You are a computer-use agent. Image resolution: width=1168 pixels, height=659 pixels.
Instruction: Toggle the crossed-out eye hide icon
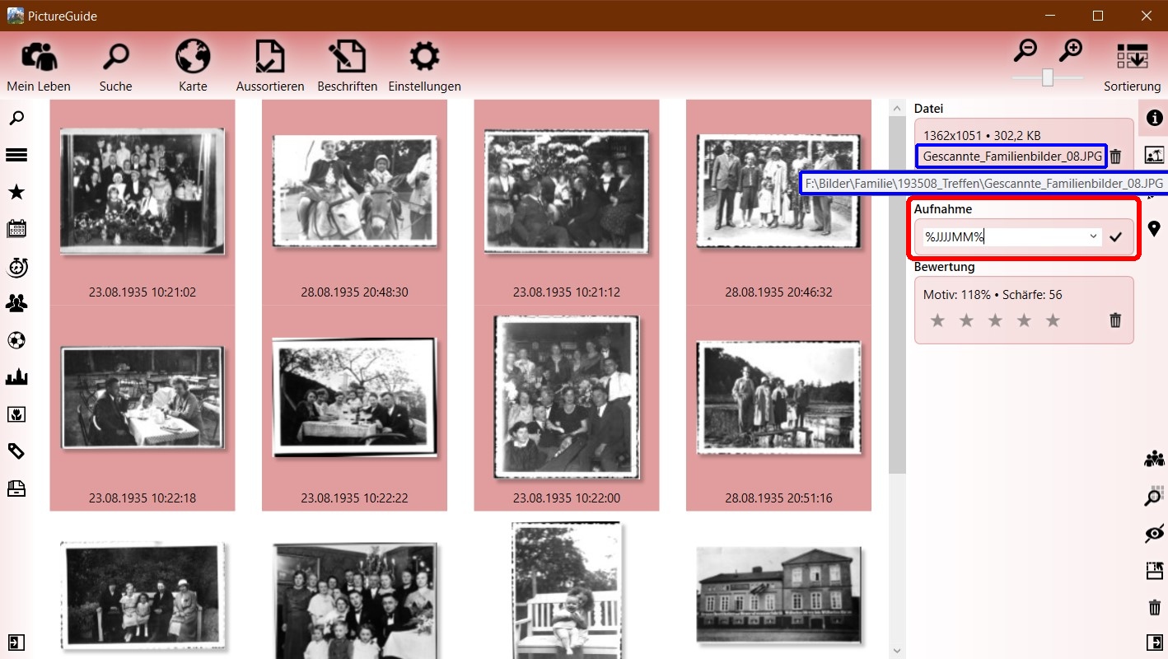click(1155, 533)
